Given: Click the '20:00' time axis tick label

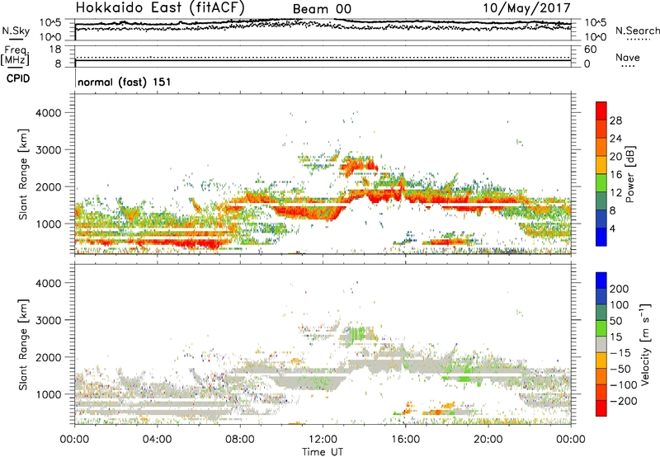Looking at the screenshot, I should tap(488, 440).
